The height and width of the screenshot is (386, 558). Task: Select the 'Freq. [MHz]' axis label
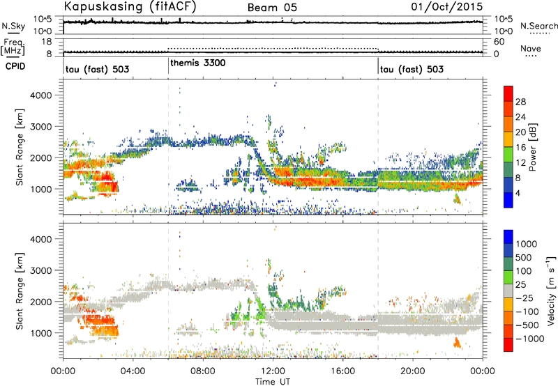tap(13, 47)
